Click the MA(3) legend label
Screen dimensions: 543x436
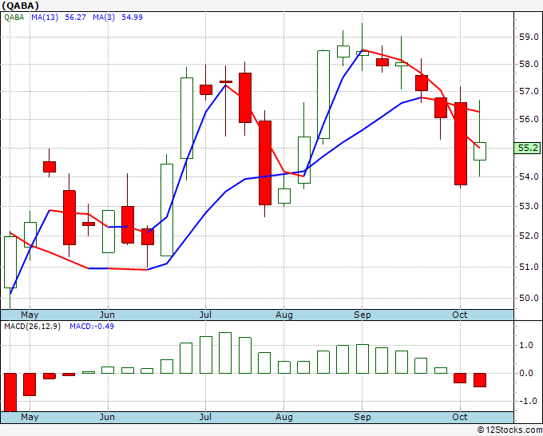[x=104, y=18]
